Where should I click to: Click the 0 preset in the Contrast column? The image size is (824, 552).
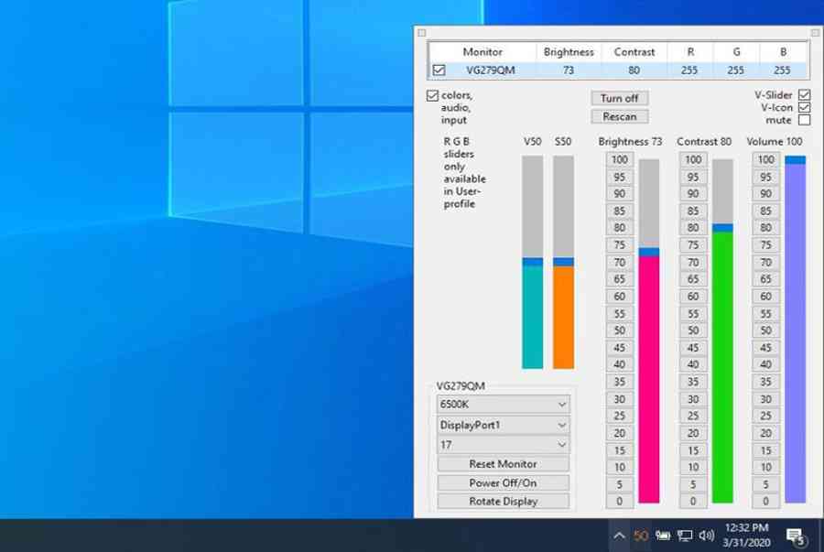pos(693,502)
